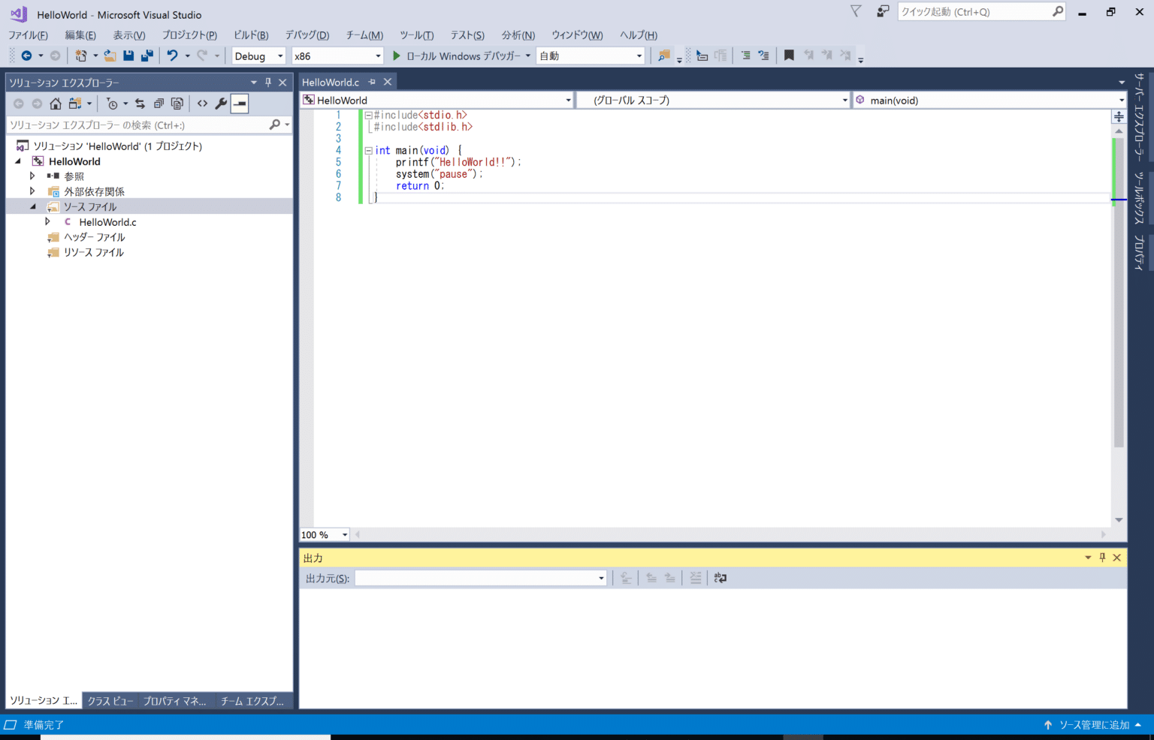Collapse the HelloWorld project node
Image resolution: width=1154 pixels, height=740 pixels.
(x=18, y=161)
